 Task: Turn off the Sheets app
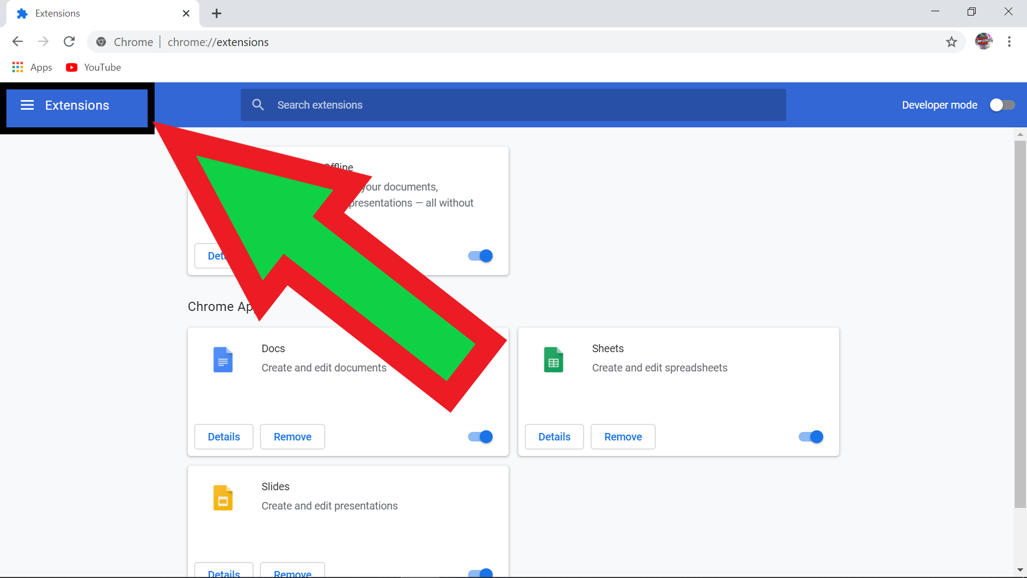[x=810, y=437]
